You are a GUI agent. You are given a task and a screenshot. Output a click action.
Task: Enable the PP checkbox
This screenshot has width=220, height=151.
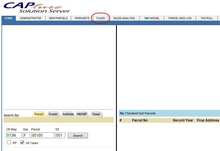[x=9, y=142]
